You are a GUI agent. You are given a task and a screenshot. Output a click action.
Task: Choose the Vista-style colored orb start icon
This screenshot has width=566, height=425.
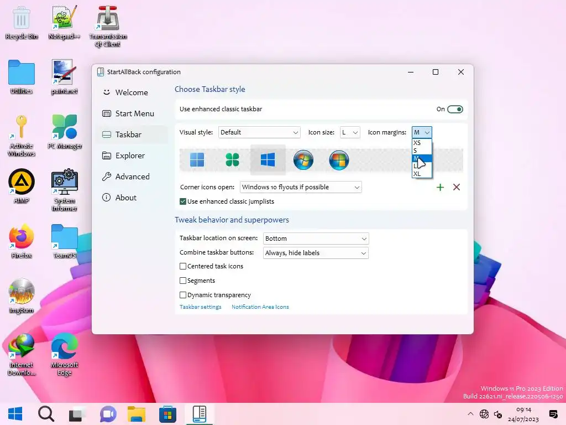click(x=339, y=160)
